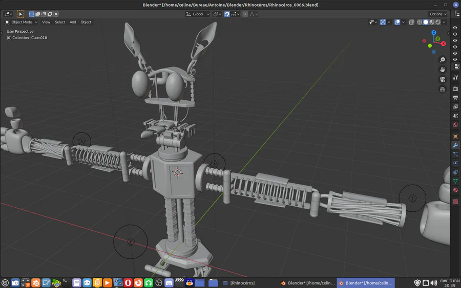Open the Scene properties tab

pos(455,116)
